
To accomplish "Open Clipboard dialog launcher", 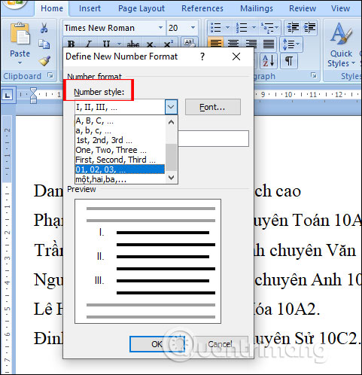I will pos(50,75).
